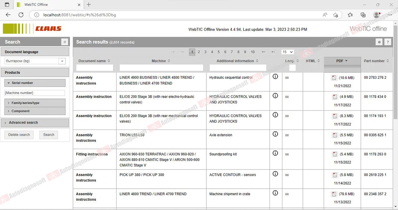Click Additional information filter field
This screenshot has width=398, height=210.
tap(238, 68)
